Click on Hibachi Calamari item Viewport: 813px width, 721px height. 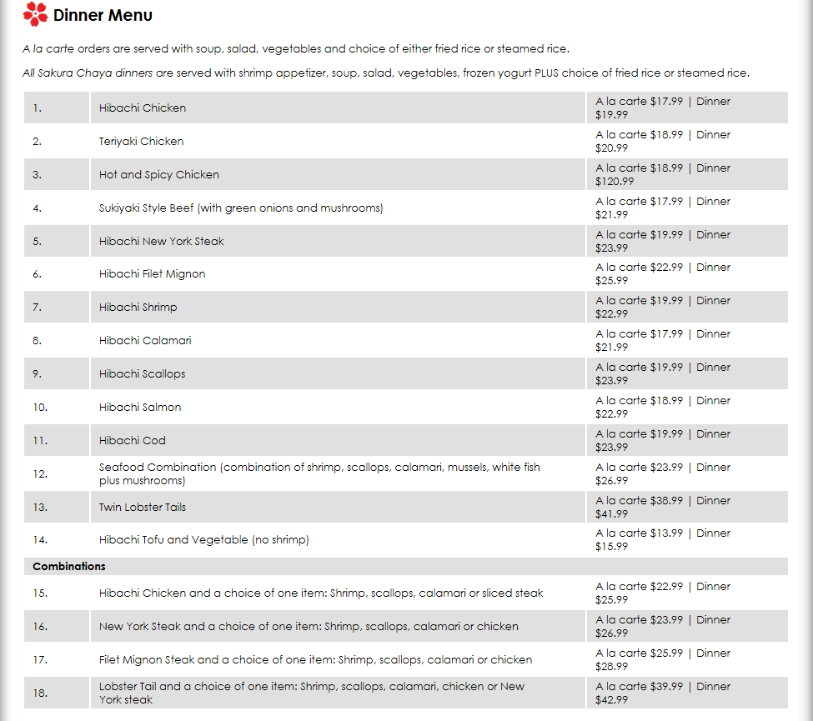[x=145, y=341]
